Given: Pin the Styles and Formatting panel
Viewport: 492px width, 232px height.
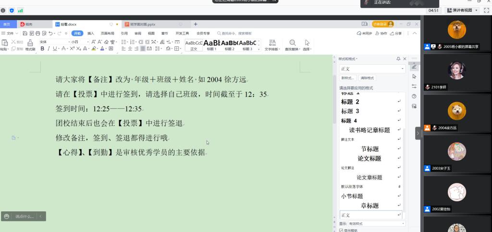Looking at the screenshot, I should tap(398, 58).
